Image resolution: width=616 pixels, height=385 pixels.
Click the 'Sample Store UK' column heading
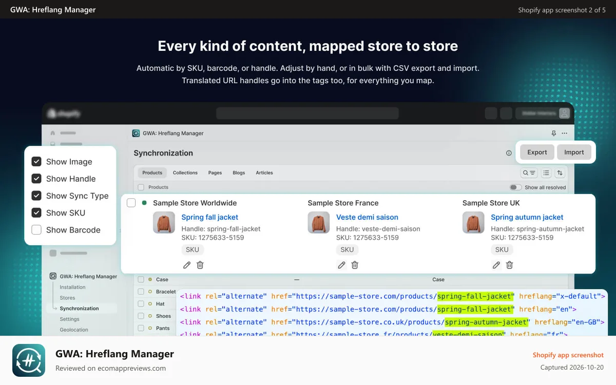click(491, 203)
